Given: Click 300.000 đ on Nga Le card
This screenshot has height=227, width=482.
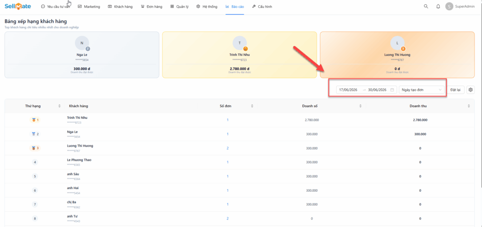Looking at the screenshot, I should click(x=82, y=69).
